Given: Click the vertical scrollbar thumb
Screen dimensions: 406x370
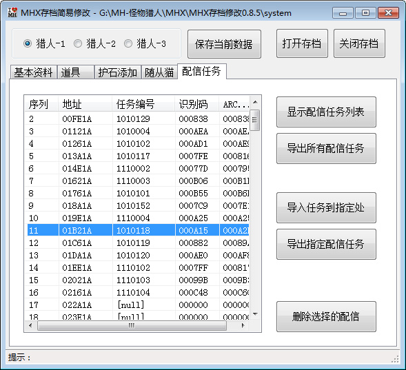Looking at the screenshot, I should (x=255, y=120).
